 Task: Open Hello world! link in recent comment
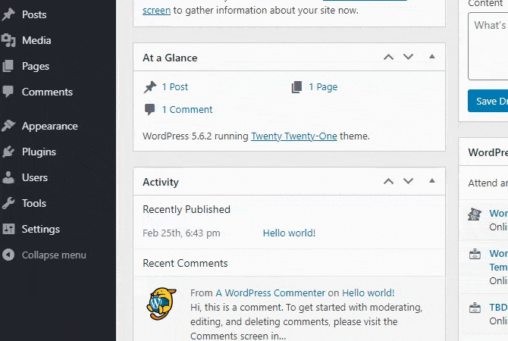click(368, 293)
